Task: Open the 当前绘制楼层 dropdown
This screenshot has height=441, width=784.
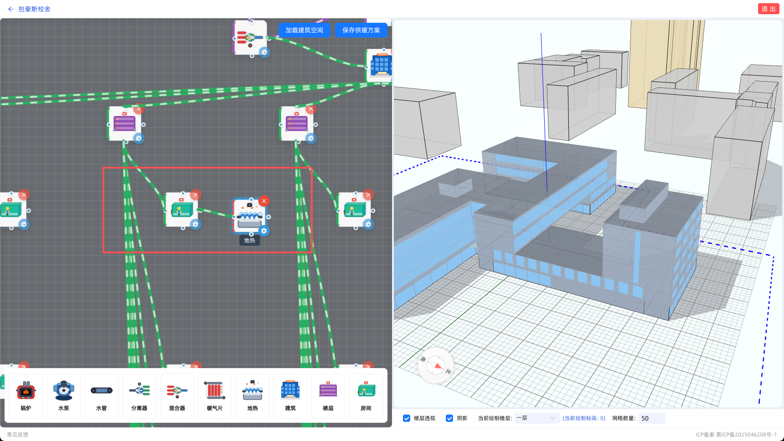Action: (x=537, y=418)
